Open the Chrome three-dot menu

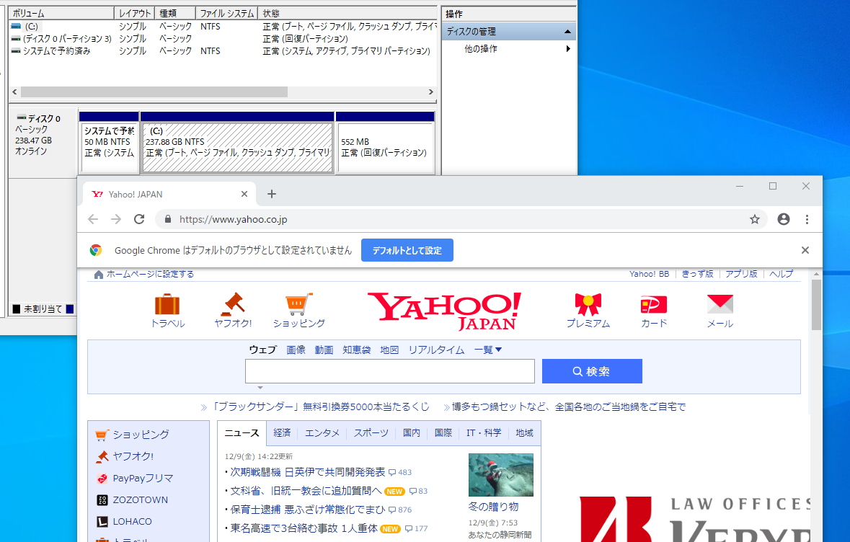pos(807,219)
